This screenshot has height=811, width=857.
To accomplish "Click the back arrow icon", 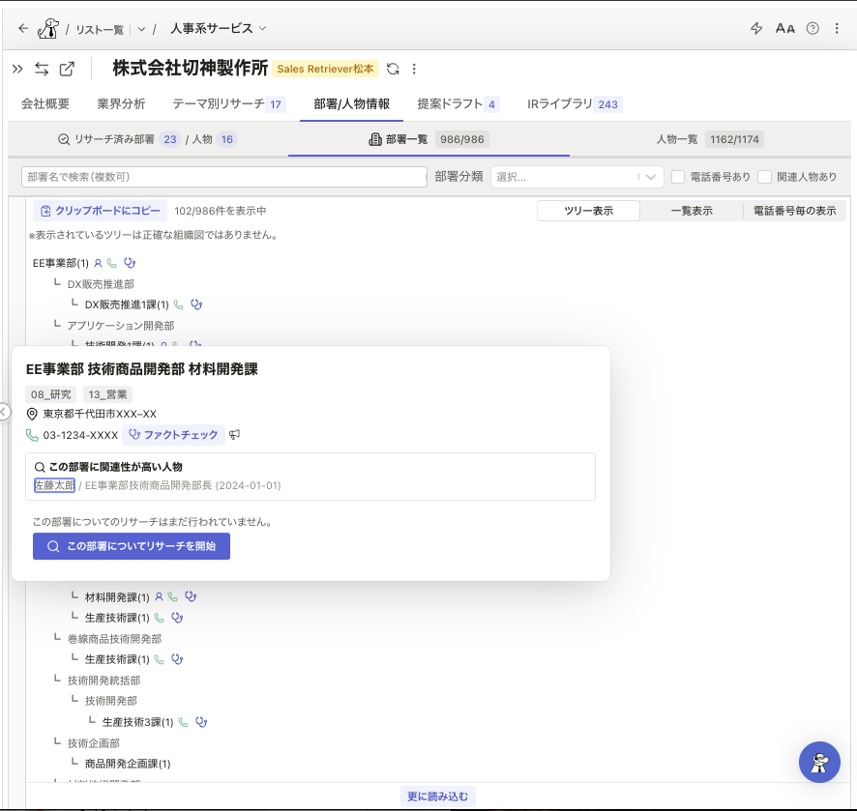I will point(23,28).
